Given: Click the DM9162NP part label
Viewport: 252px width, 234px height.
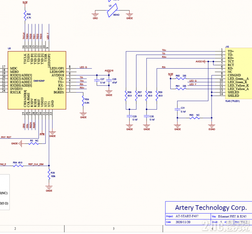Looking at the screenshot, I should tap(39, 81).
